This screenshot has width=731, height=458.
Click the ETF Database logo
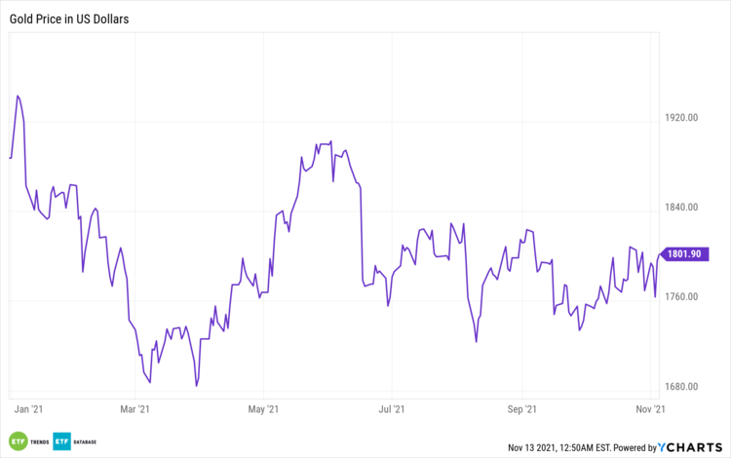tap(73, 441)
